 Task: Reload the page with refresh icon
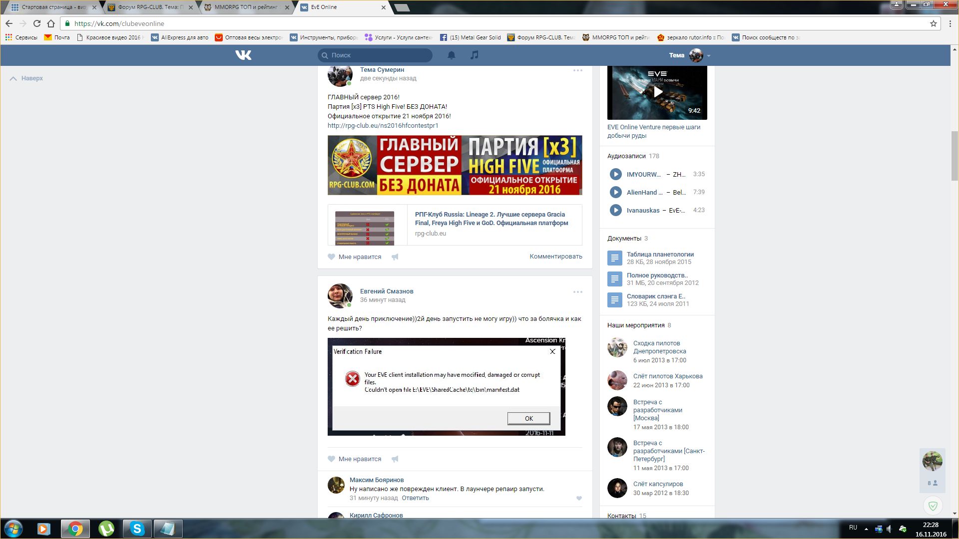point(37,23)
